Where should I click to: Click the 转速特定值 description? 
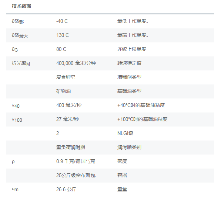129,63
